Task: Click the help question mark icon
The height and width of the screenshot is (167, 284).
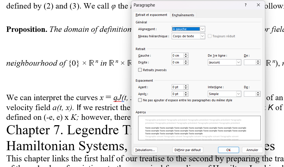Action: (x=246, y=5)
